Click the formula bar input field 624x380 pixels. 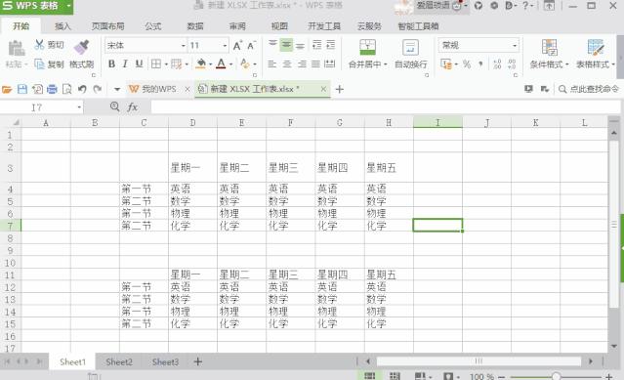point(385,107)
